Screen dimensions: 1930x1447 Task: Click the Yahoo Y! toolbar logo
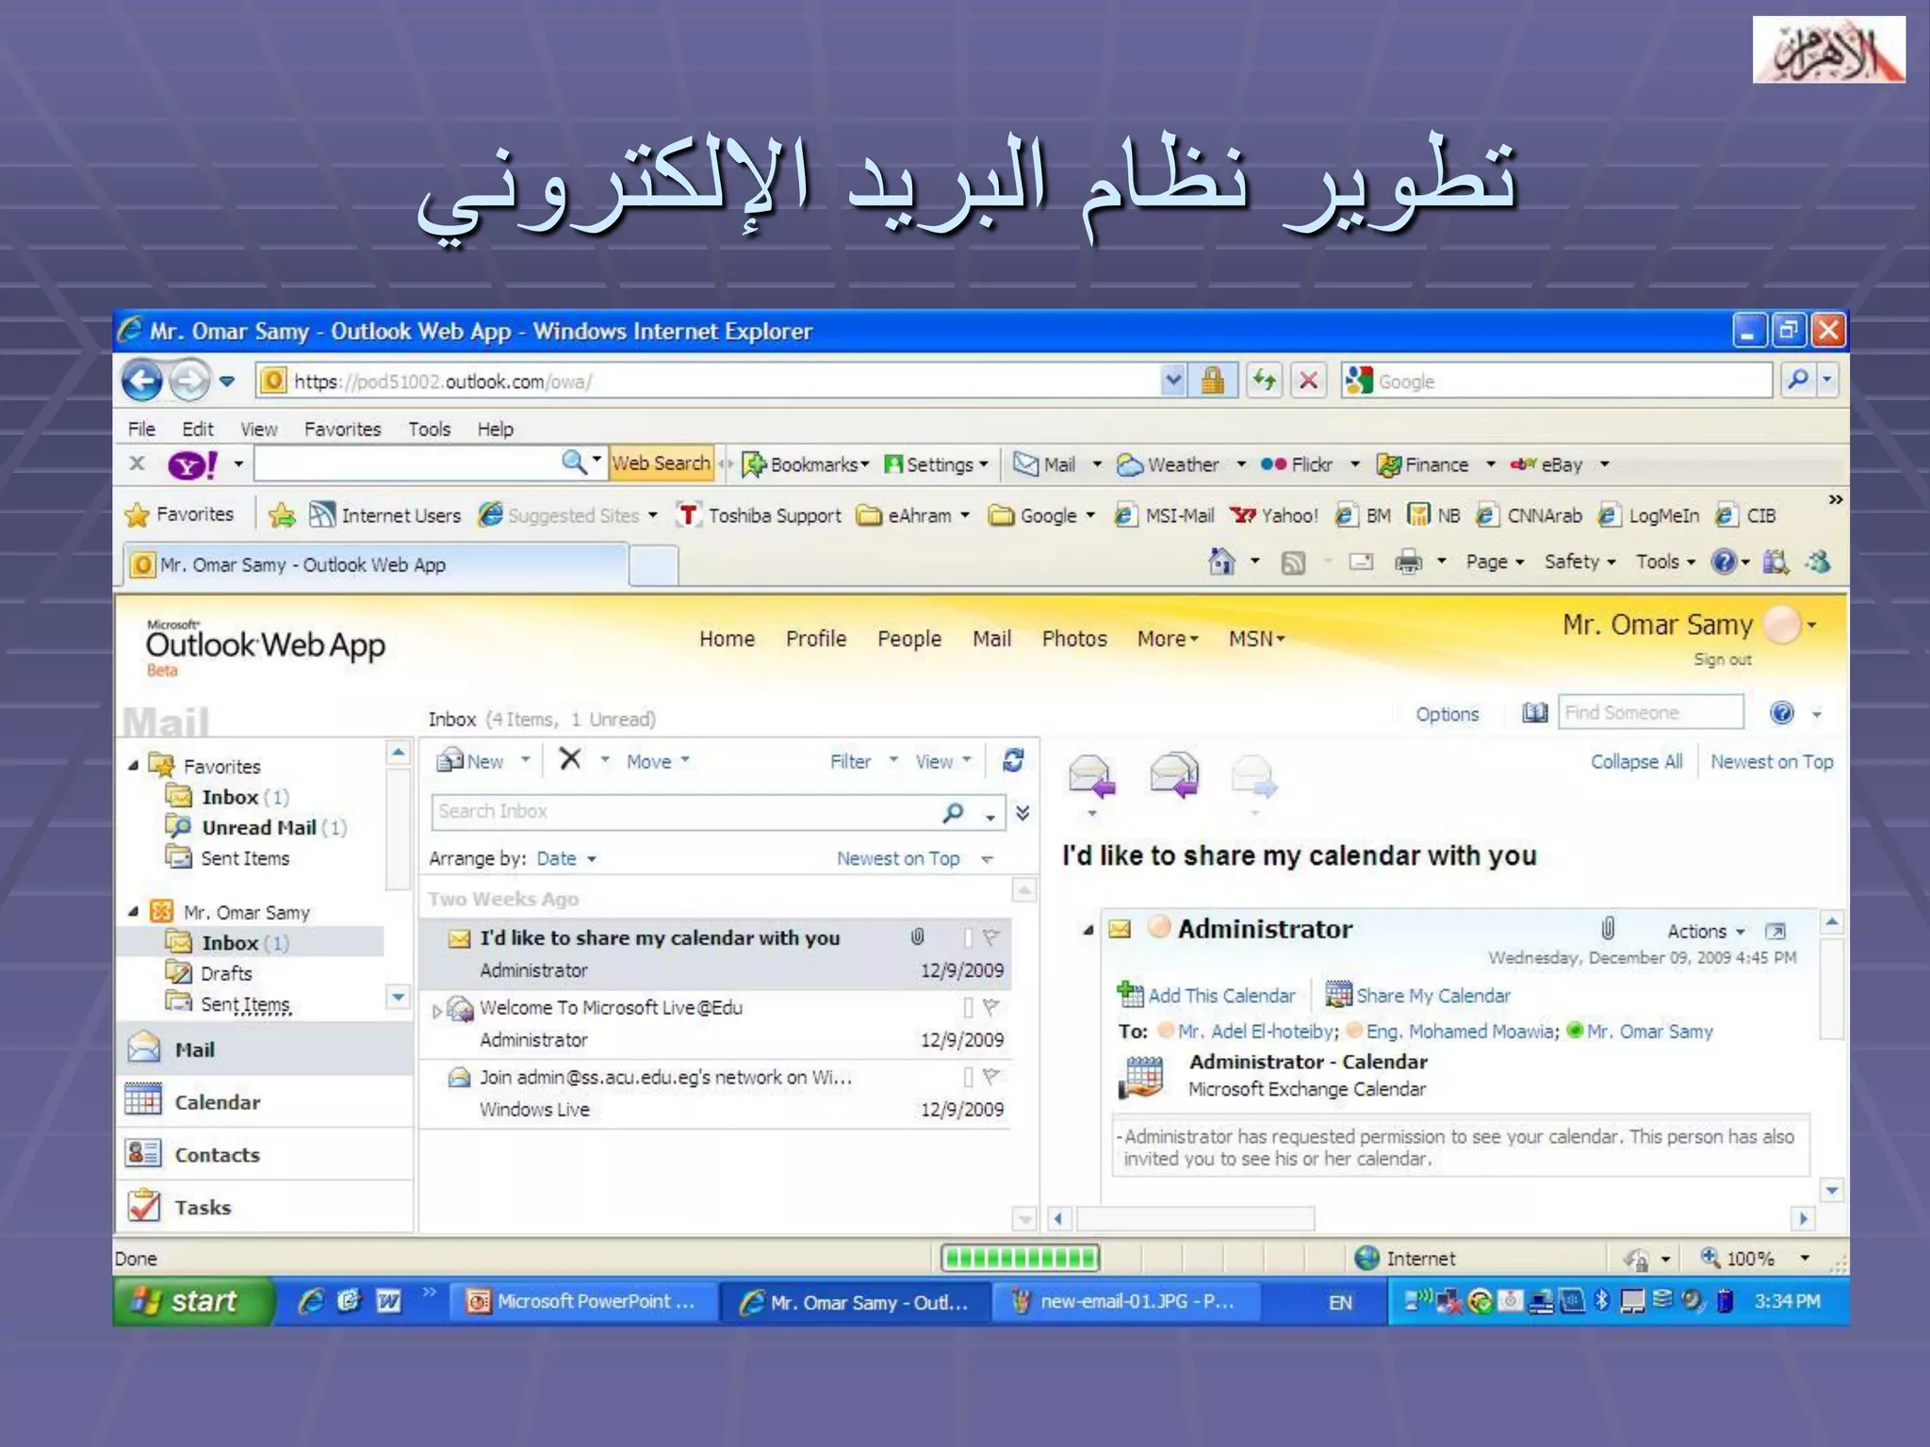[x=192, y=464]
